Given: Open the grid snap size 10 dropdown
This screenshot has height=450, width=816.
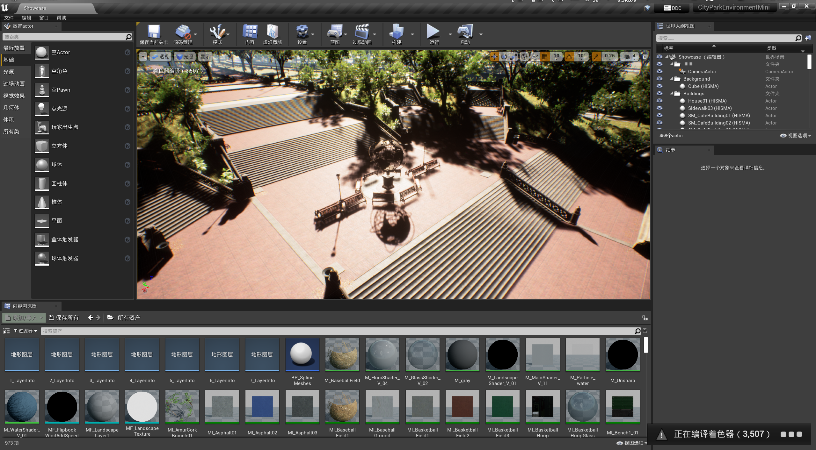Looking at the screenshot, I should [x=556, y=57].
